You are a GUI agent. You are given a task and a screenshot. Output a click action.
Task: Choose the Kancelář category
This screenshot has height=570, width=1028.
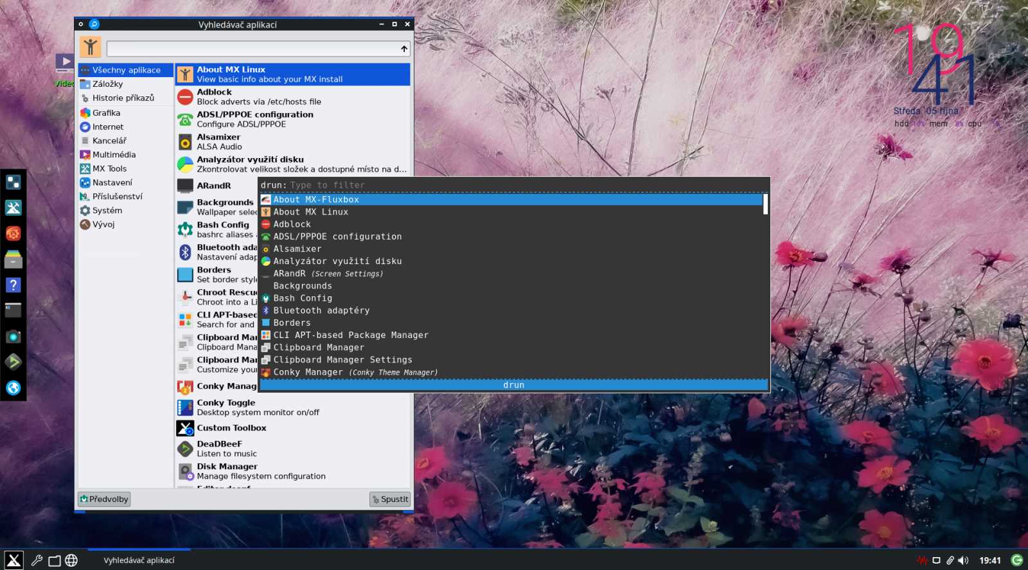tap(126, 141)
